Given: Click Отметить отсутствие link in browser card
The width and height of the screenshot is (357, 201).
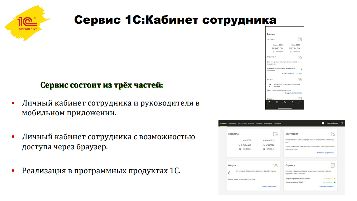Looking at the screenshot, I should 325,153.
